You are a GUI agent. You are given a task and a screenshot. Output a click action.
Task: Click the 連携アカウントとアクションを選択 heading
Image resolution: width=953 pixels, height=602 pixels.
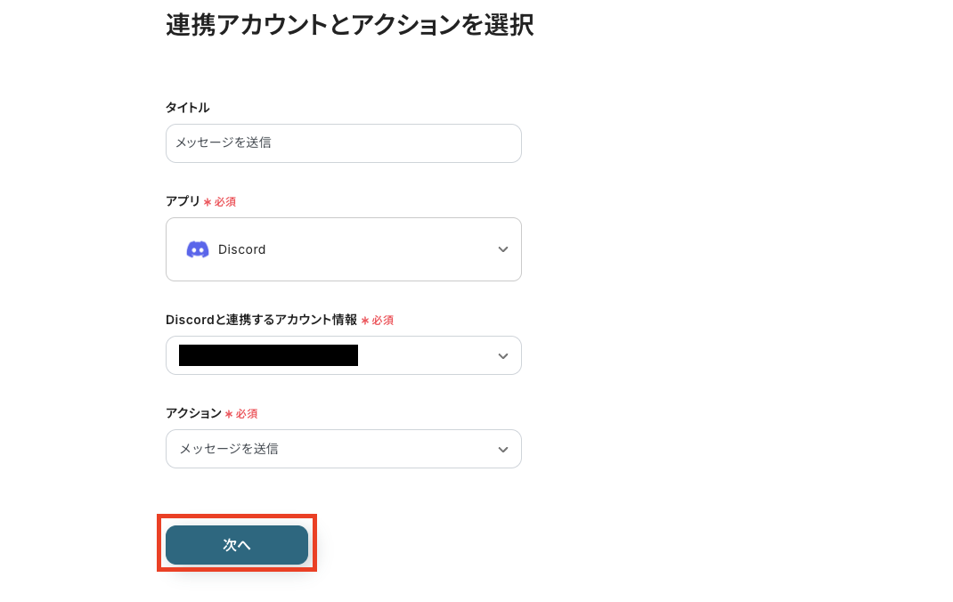[349, 25]
